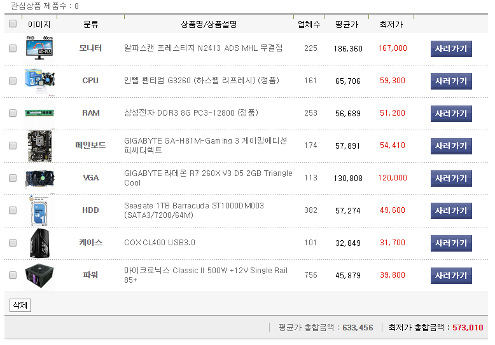This screenshot has height=345, width=495.
Task: Click the monitor product thumbnail image
Action: point(39,48)
